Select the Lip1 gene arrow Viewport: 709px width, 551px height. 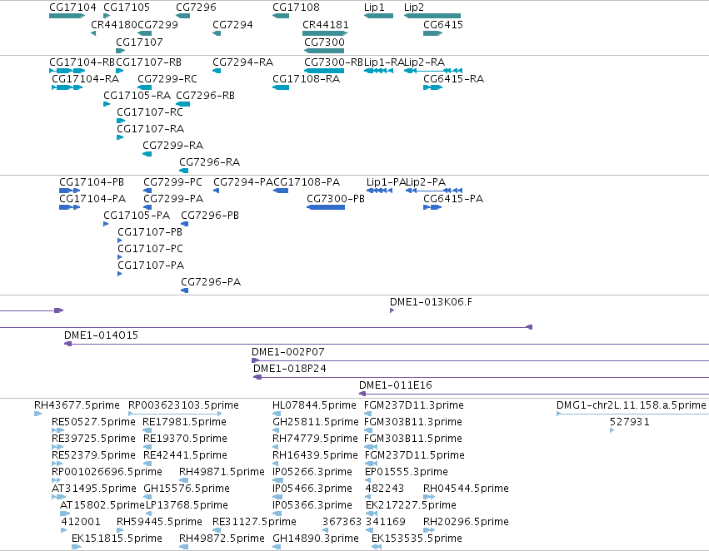tap(378, 16)
